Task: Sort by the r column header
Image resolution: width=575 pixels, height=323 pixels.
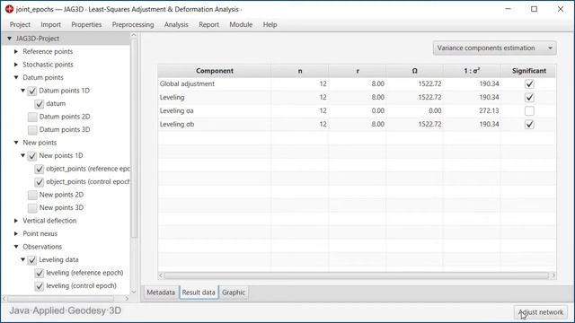Action: pos(358,71)
